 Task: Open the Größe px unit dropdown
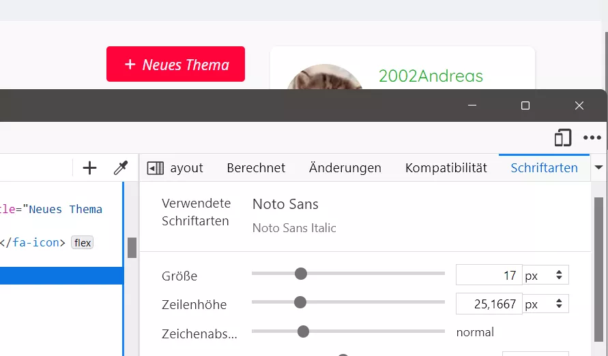[x=546, y=275]
